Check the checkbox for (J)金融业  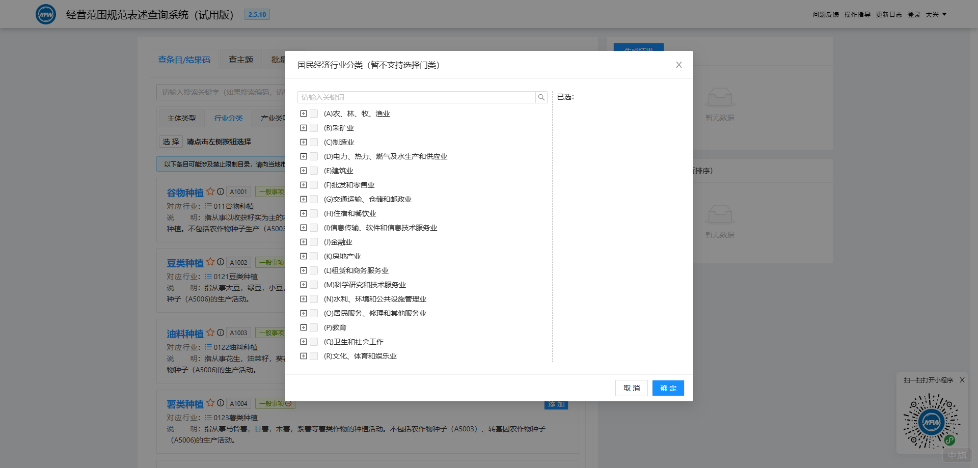pos(314,242)
